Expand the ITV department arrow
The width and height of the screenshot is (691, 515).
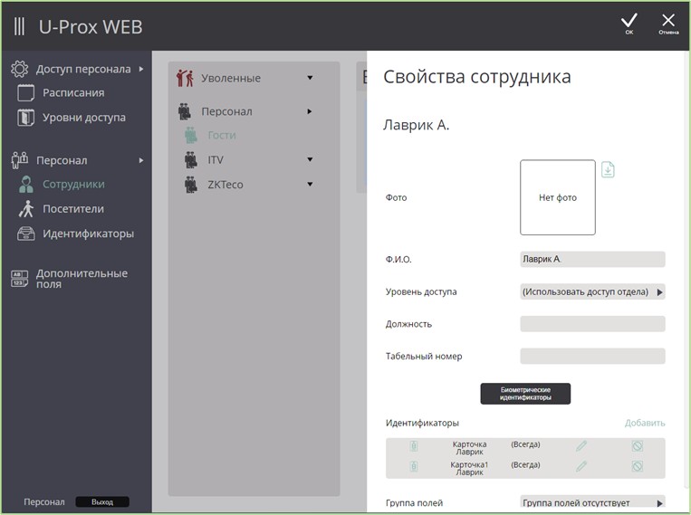(x=310, y=159)
